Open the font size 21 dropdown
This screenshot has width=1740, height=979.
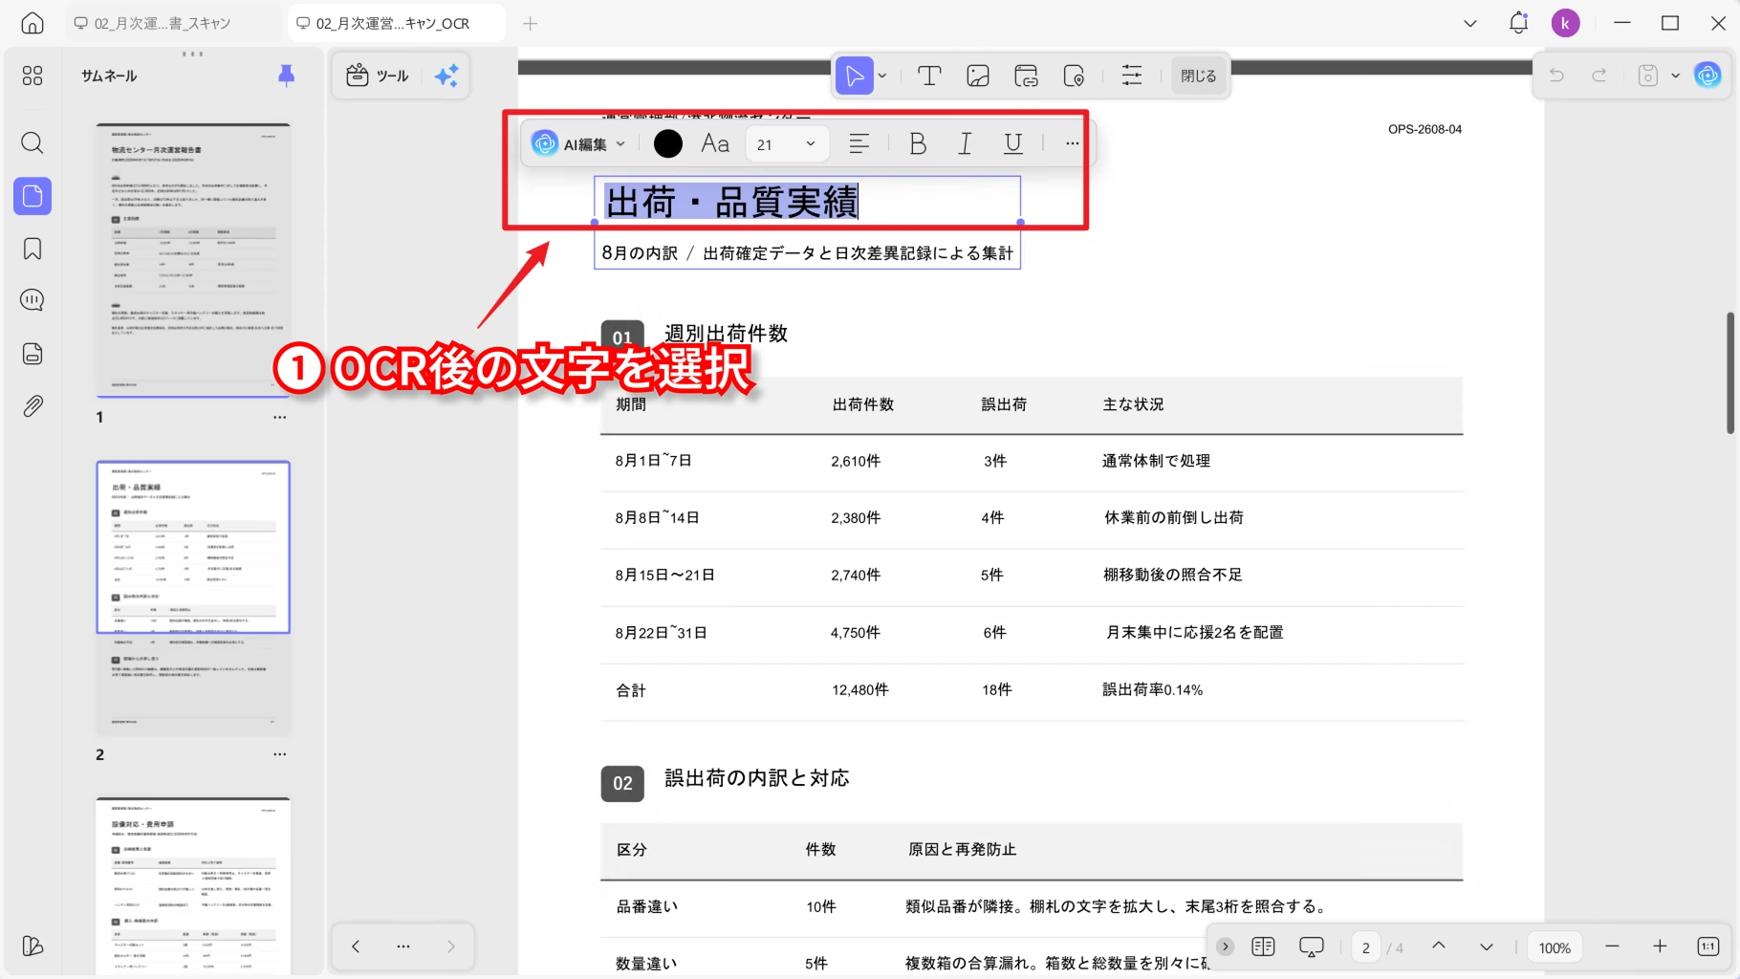coord(786,143)
